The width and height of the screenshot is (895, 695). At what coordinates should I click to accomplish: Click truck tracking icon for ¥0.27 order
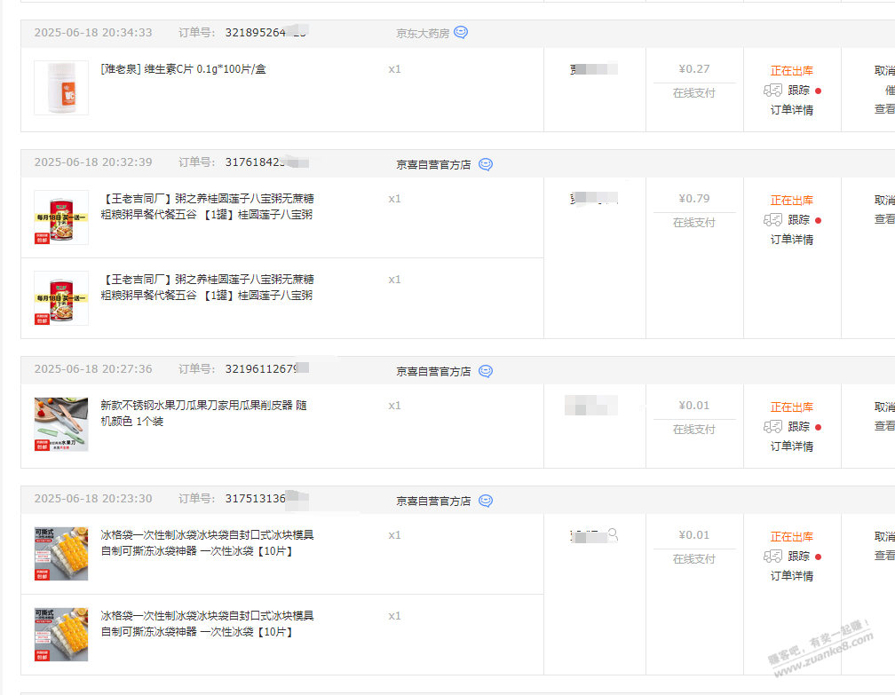coord(772,91)
